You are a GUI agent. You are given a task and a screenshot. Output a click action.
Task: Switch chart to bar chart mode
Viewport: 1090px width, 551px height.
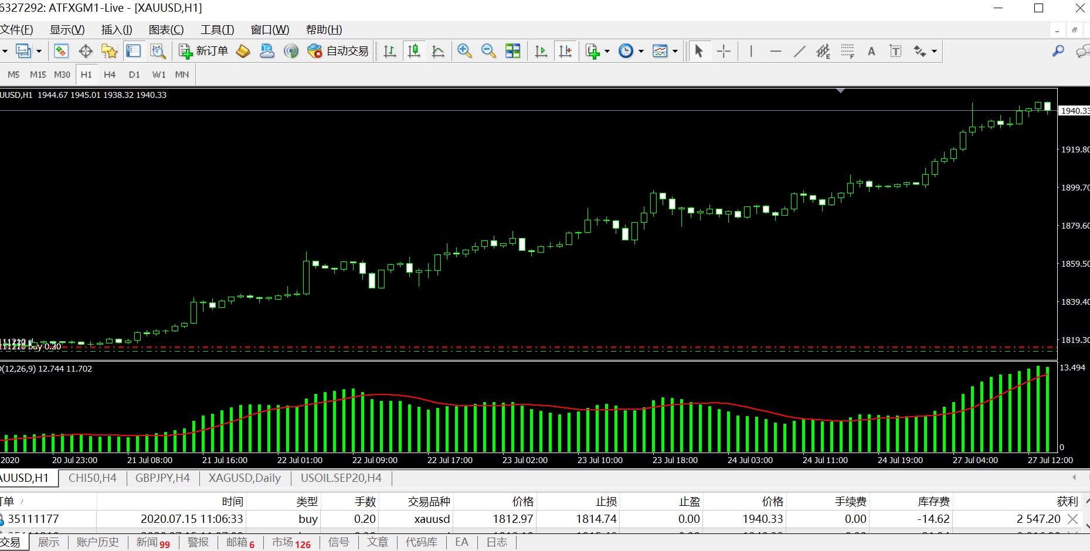click(389, 51)
